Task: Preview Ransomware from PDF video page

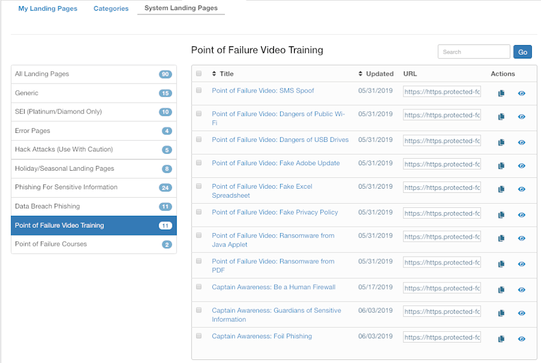Action: 521,263
